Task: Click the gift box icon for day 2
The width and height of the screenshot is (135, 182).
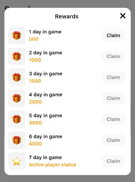Action: (x=17, y=57)
